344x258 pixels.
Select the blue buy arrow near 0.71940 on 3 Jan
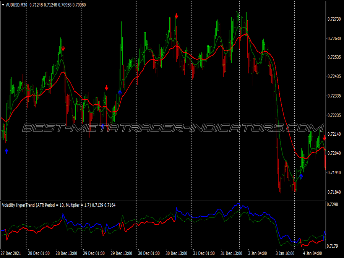point(301,176)
